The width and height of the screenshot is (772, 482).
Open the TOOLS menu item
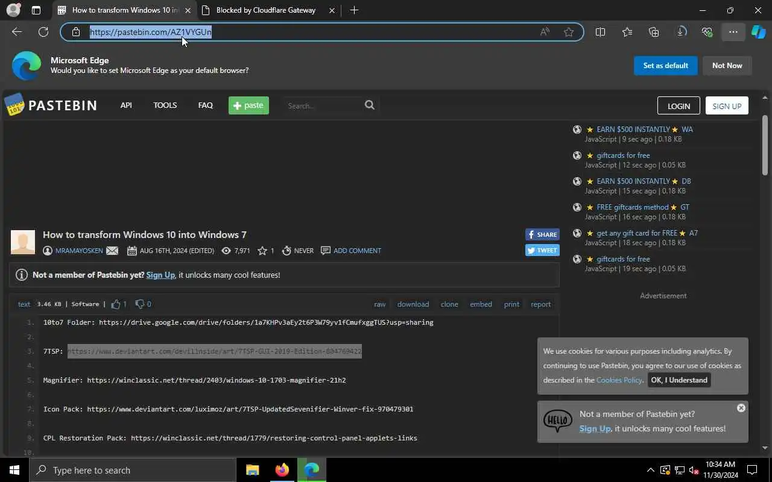165,105
